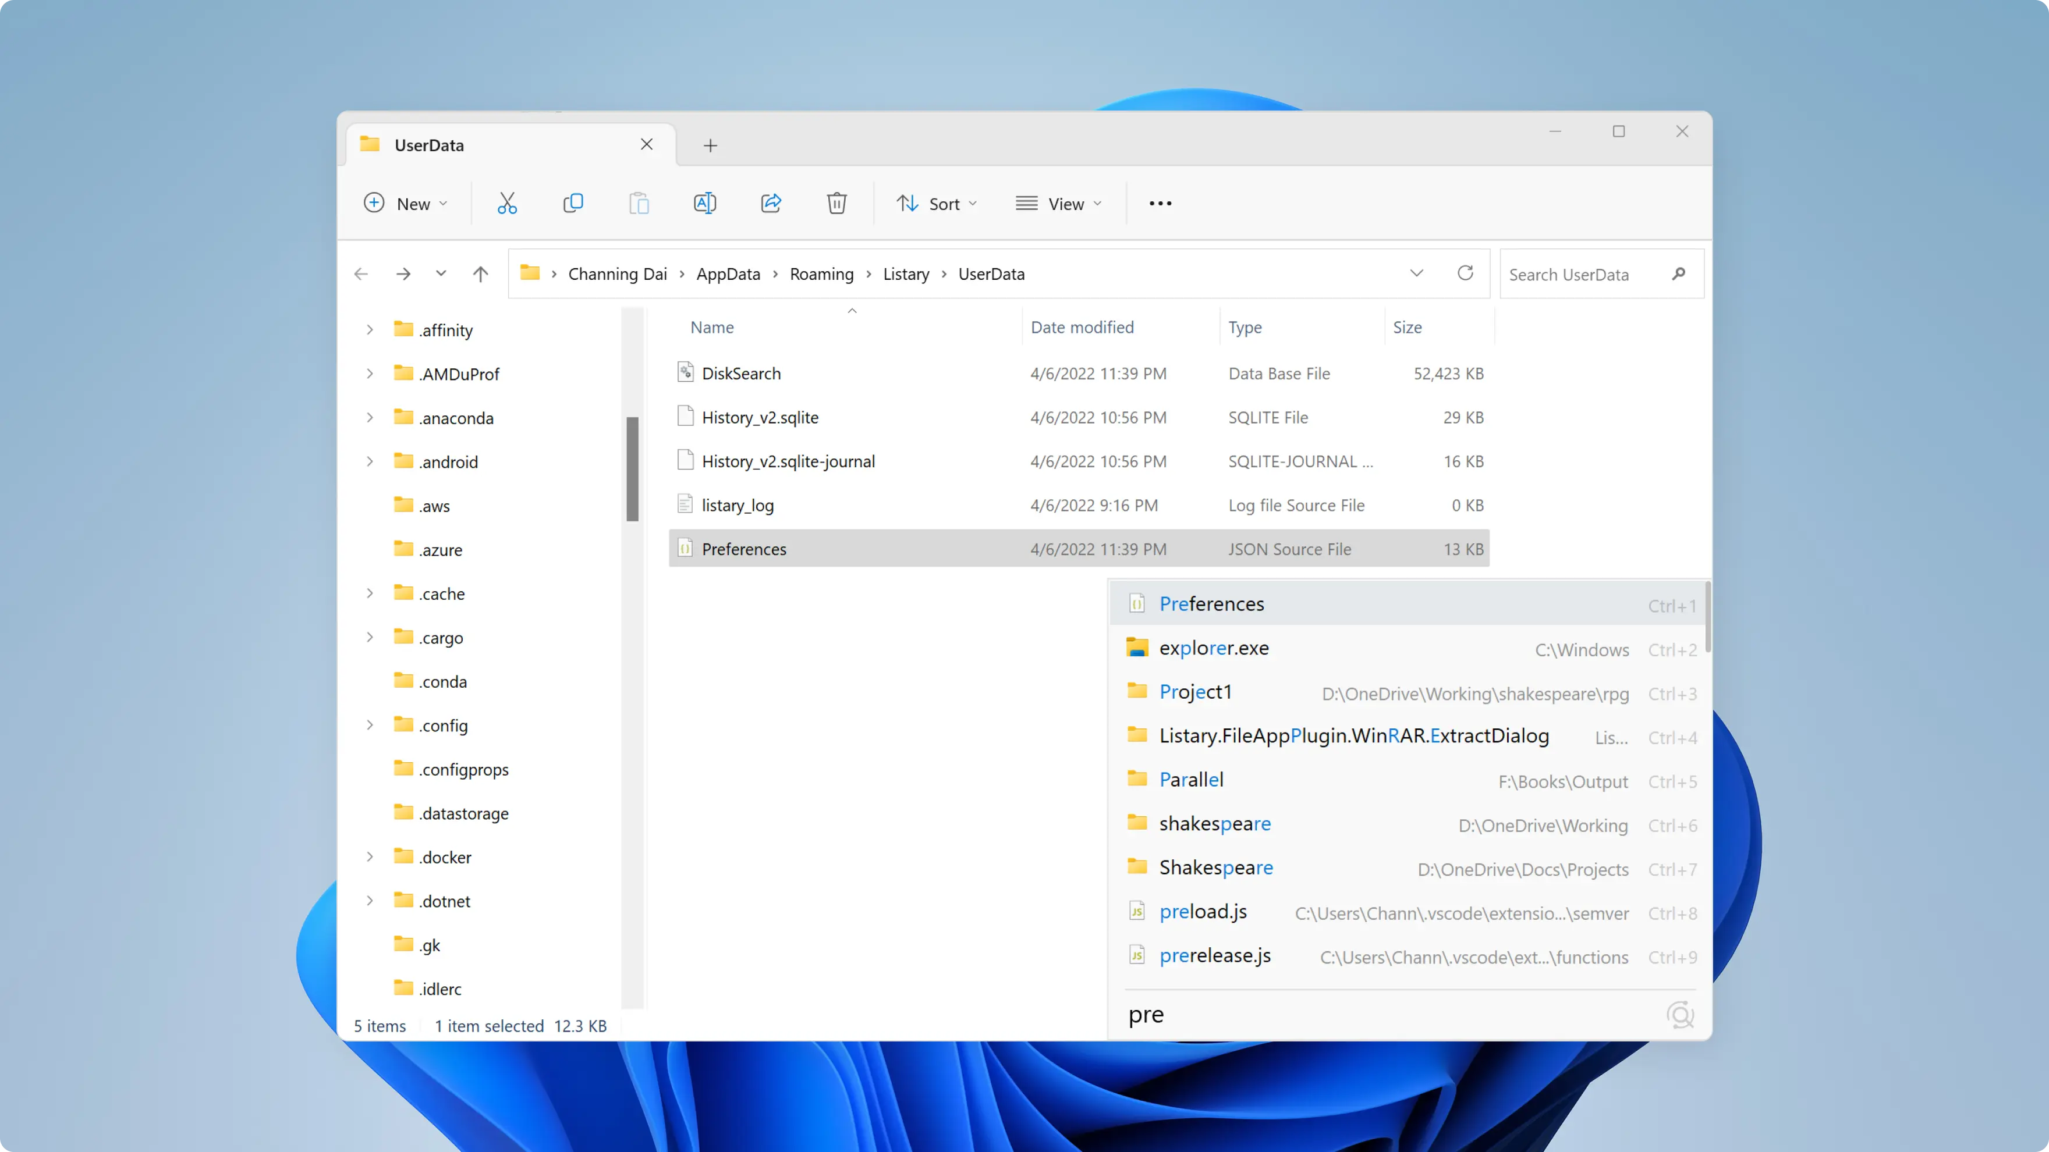Click the Cut scissors icon
The width and height of the screenshot is (2049, 1152).
[506, 204]
